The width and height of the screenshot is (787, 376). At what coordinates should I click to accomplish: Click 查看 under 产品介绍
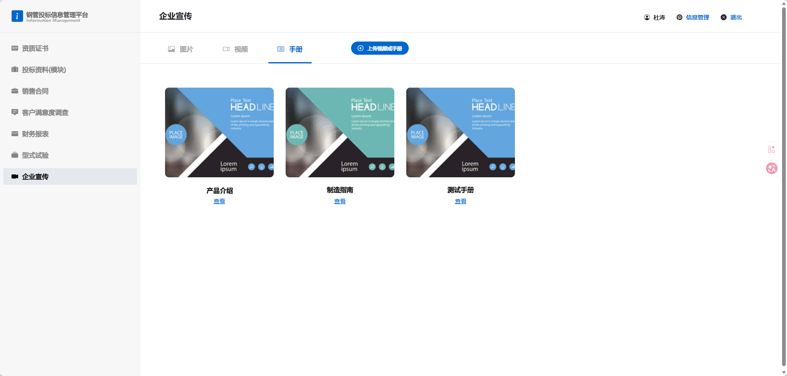pos(219,201)
